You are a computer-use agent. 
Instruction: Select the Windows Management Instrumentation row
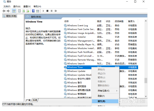(101, 41)
